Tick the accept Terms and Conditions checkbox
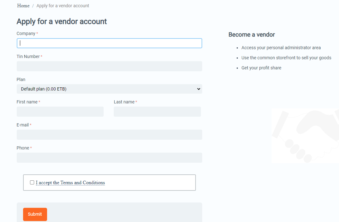Screen dimensions: 339x222 [32, 183]
